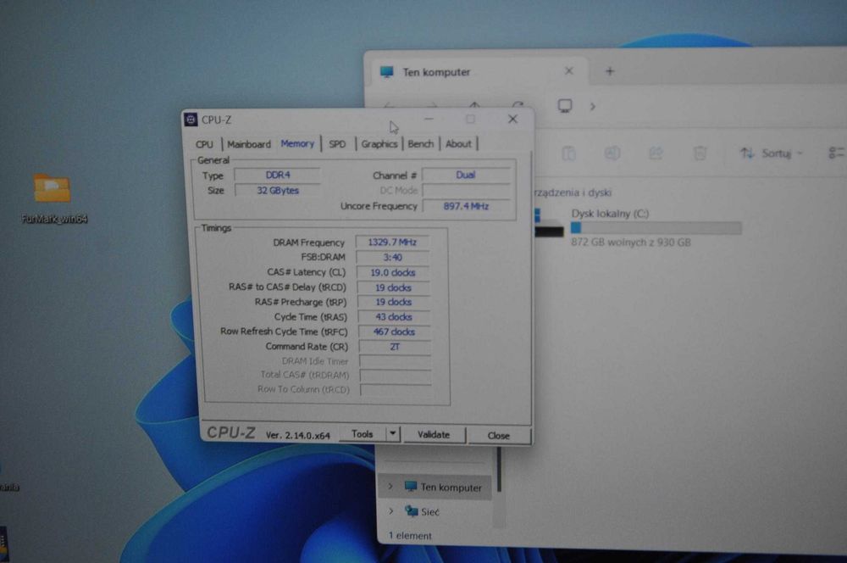
Task: Click the DRAM Frequency value 1329.7 MHz
Action: click(392, 242)
